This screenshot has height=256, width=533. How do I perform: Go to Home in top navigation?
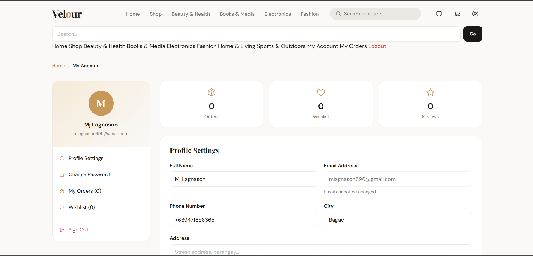point(133,14)
